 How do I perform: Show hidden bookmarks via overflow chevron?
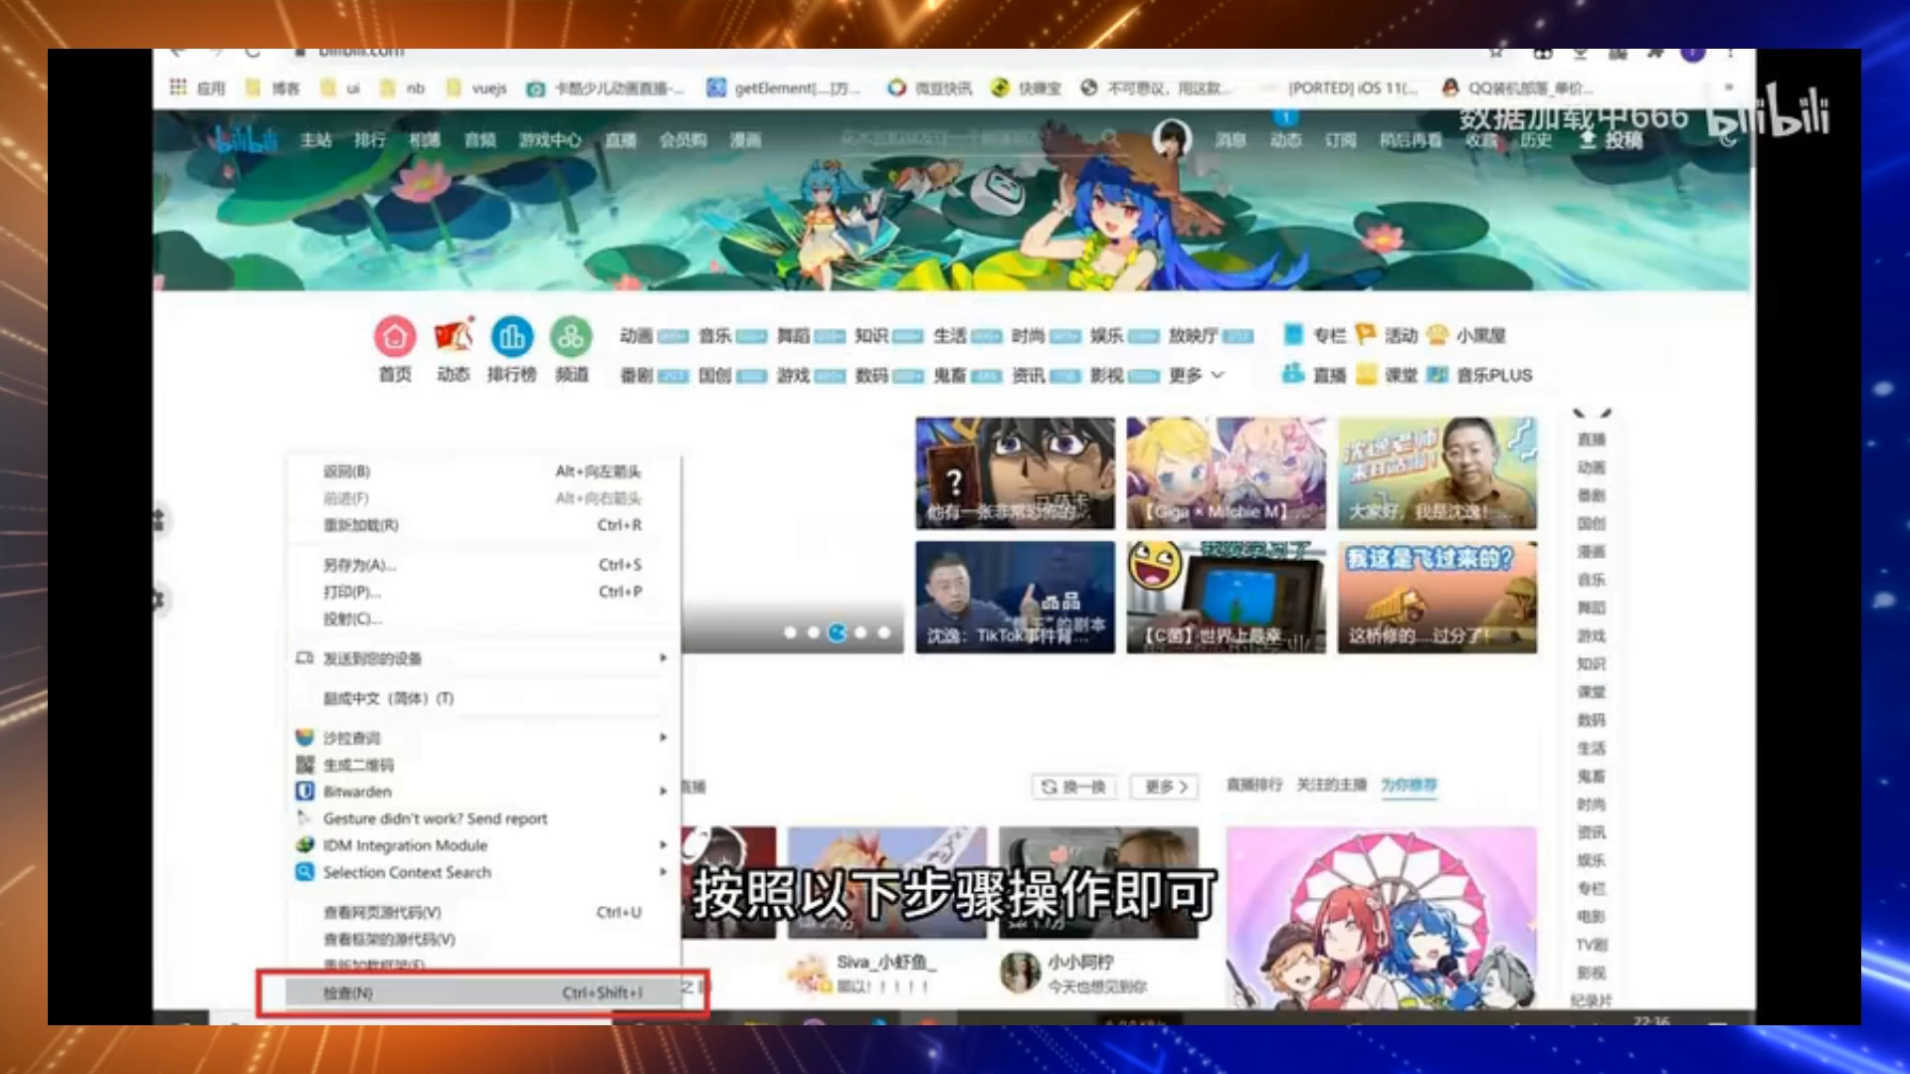tap(1728, 88)
